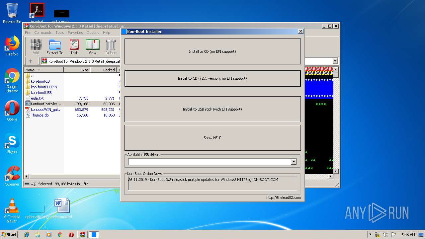Image resolution: width=425 pixels, height=239 pixels.
Task: Select the Thumbs.db file
Action: click(40, 115)
